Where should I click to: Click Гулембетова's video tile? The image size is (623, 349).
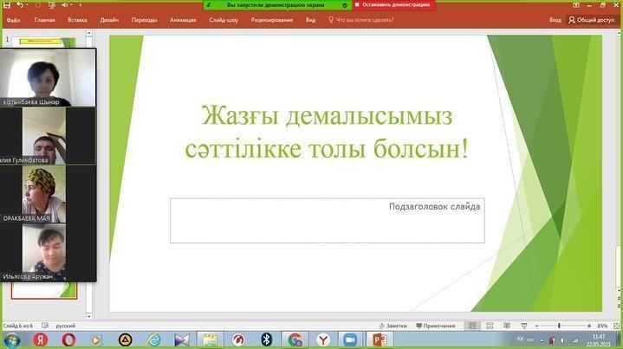[x=48, y=136]
